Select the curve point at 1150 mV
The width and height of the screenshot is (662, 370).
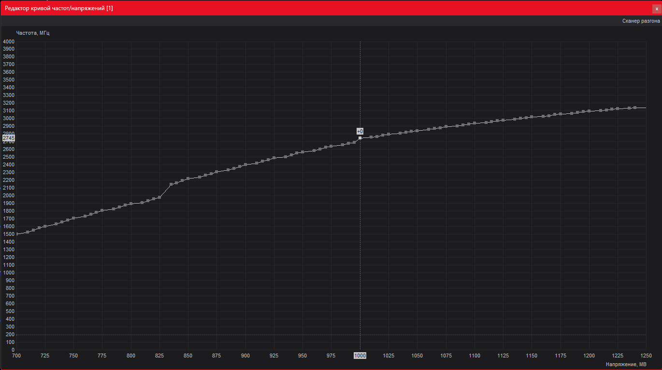click(x=532, y=117)
